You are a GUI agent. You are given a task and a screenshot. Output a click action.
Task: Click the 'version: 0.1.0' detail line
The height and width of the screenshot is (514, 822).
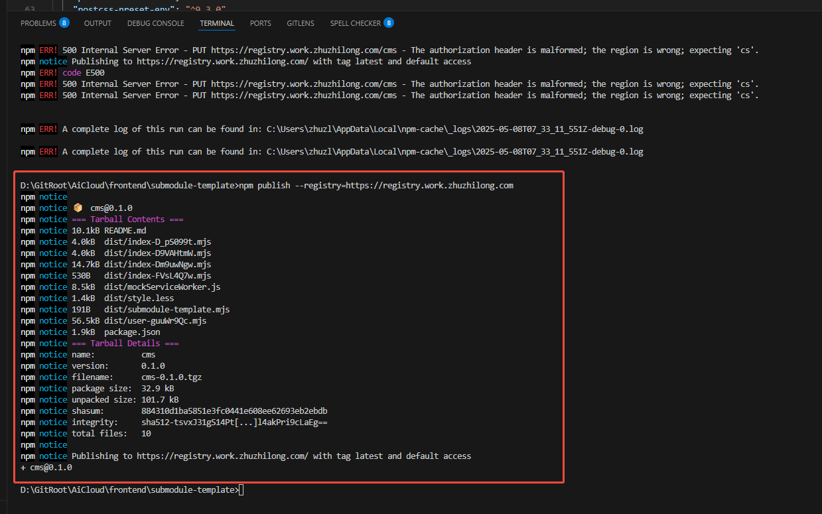(118, 366)
